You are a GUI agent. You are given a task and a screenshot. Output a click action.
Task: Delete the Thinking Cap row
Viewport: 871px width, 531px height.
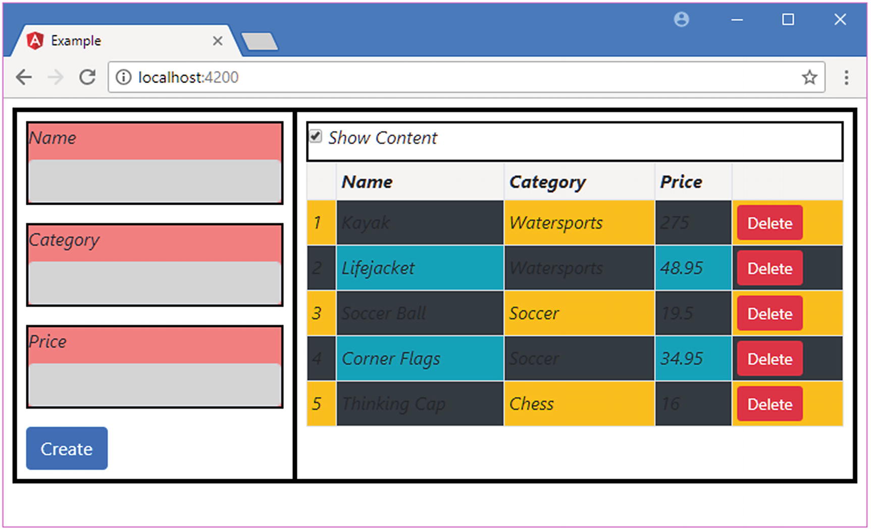point(770,404)
